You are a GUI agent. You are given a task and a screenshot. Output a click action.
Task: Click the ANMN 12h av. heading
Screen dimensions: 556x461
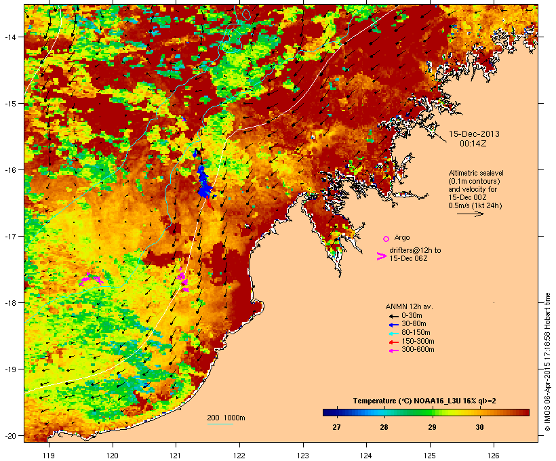tap(409, 306)
